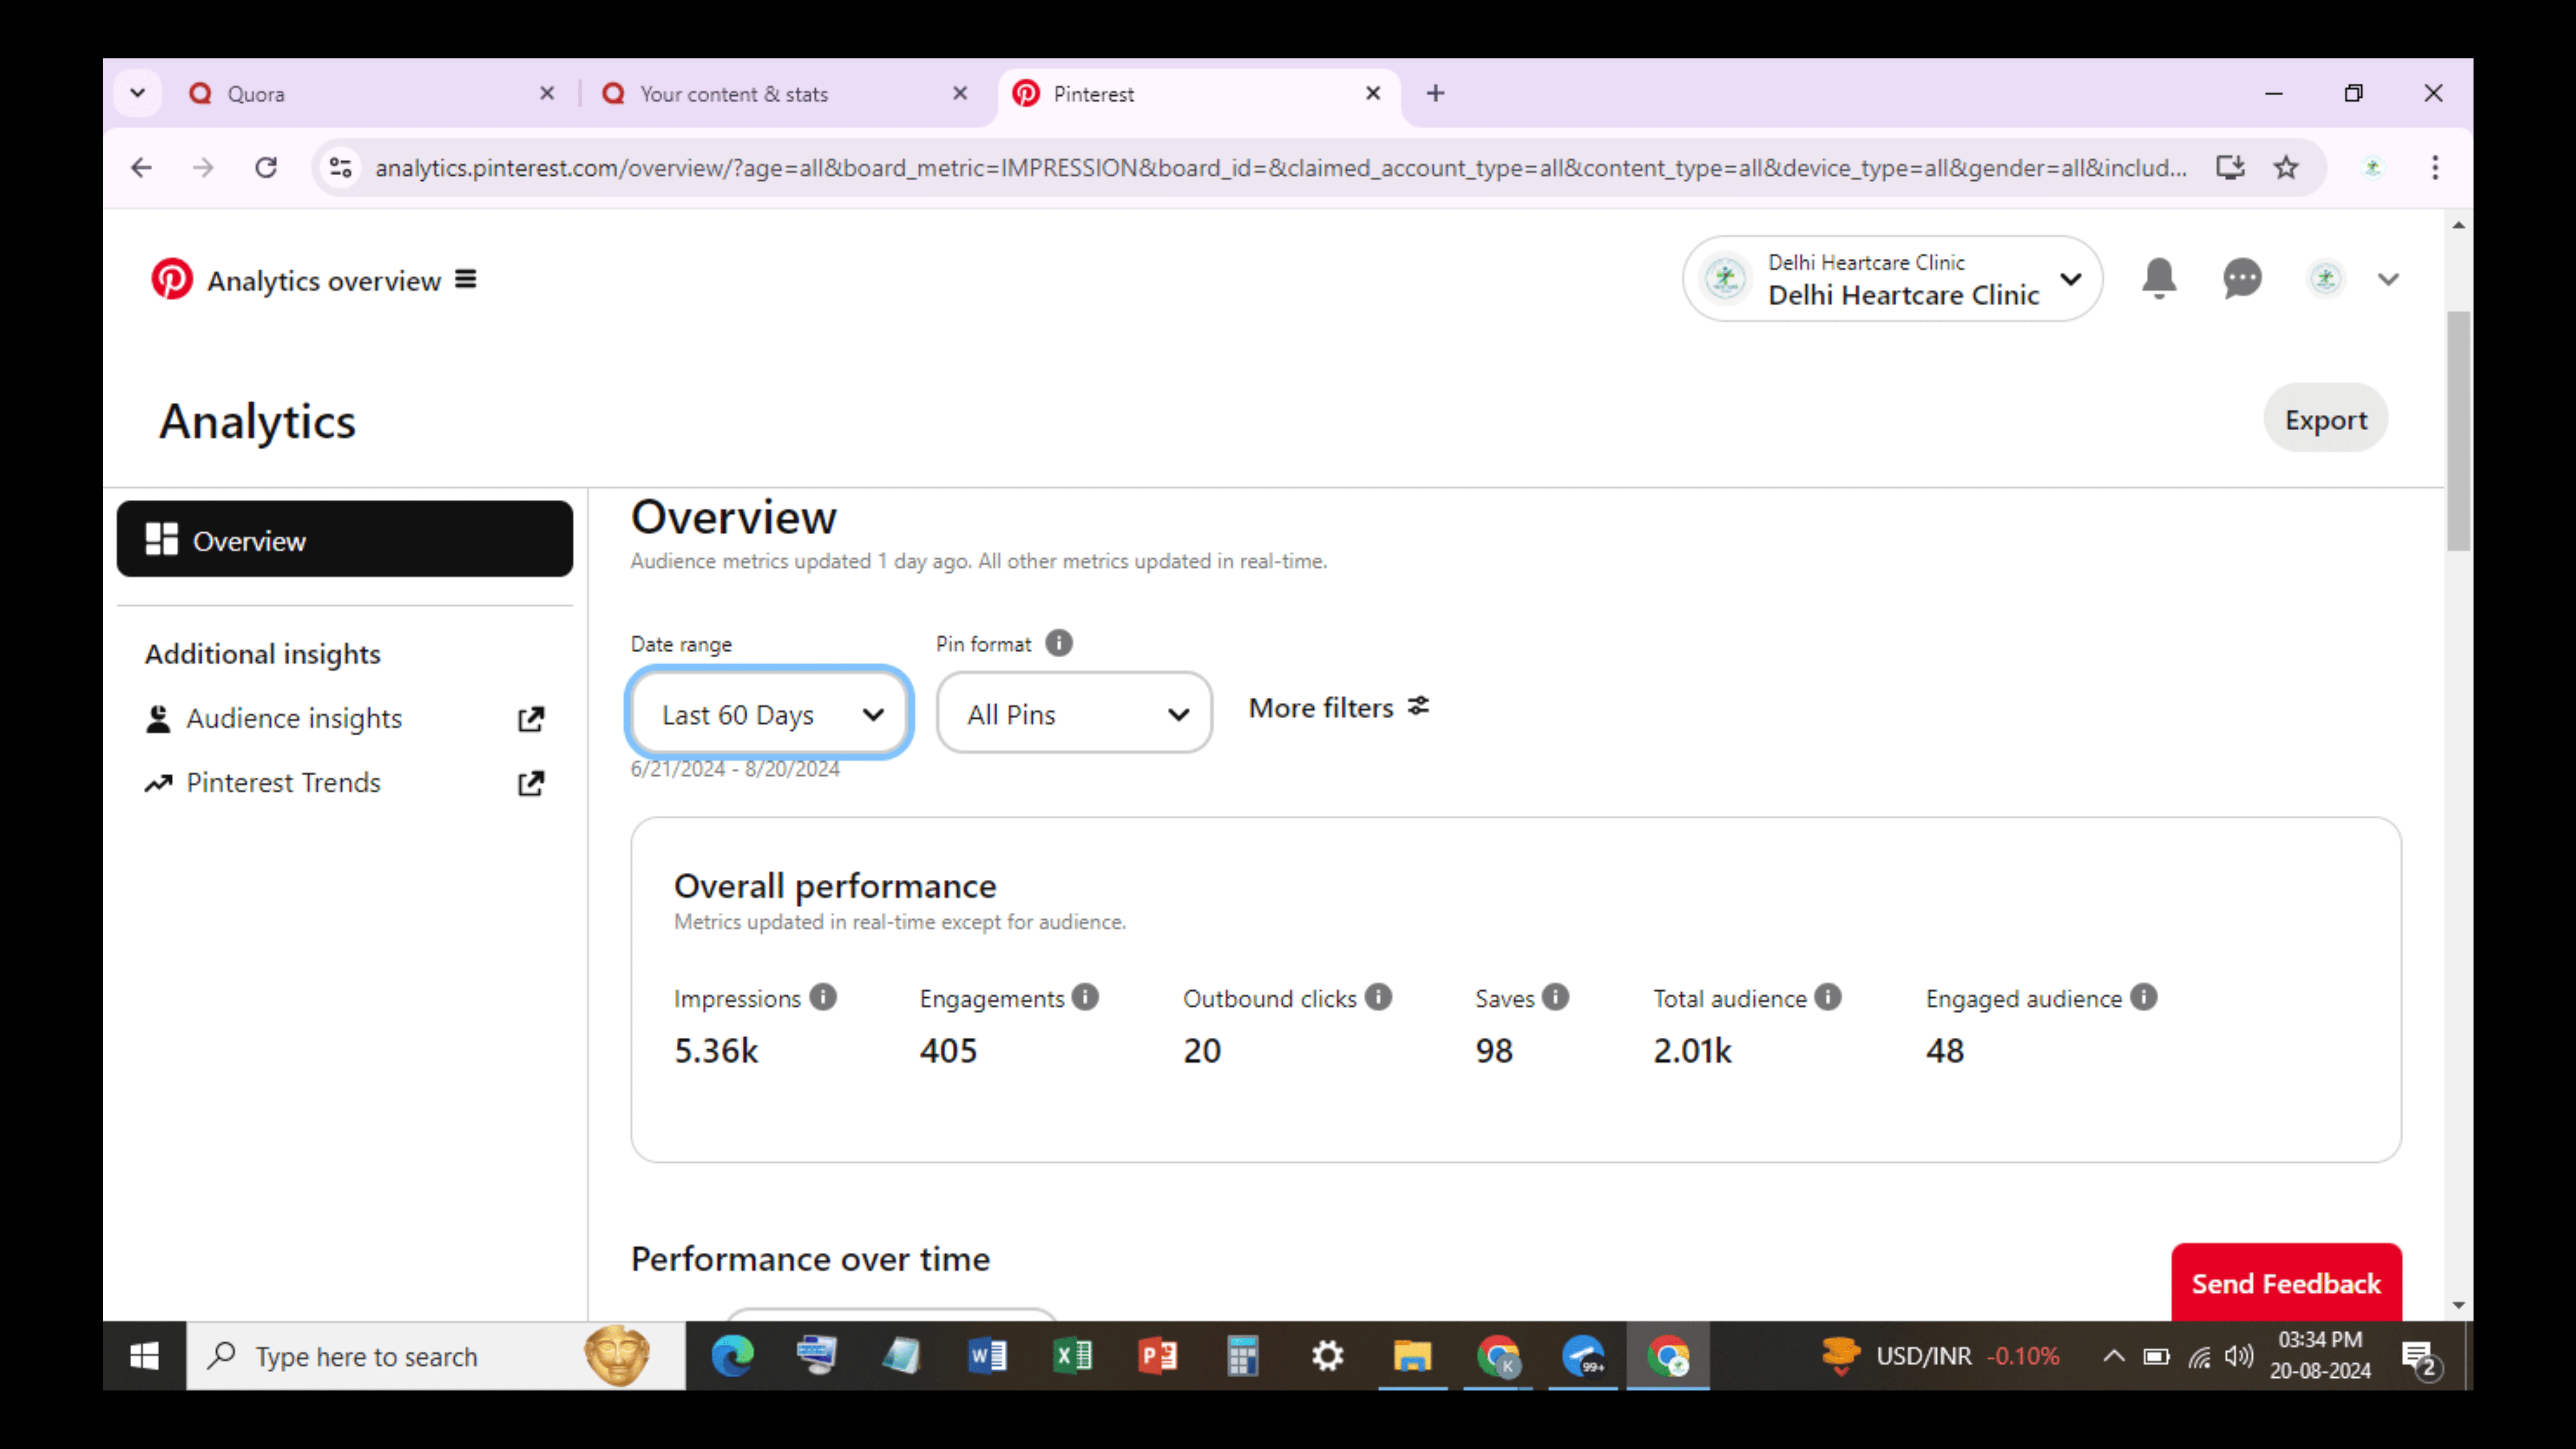This screenshot has width=2576, height=1449.
Task: Click the date text 6/21/2024 - 8/20/2024
Action: 735,769
